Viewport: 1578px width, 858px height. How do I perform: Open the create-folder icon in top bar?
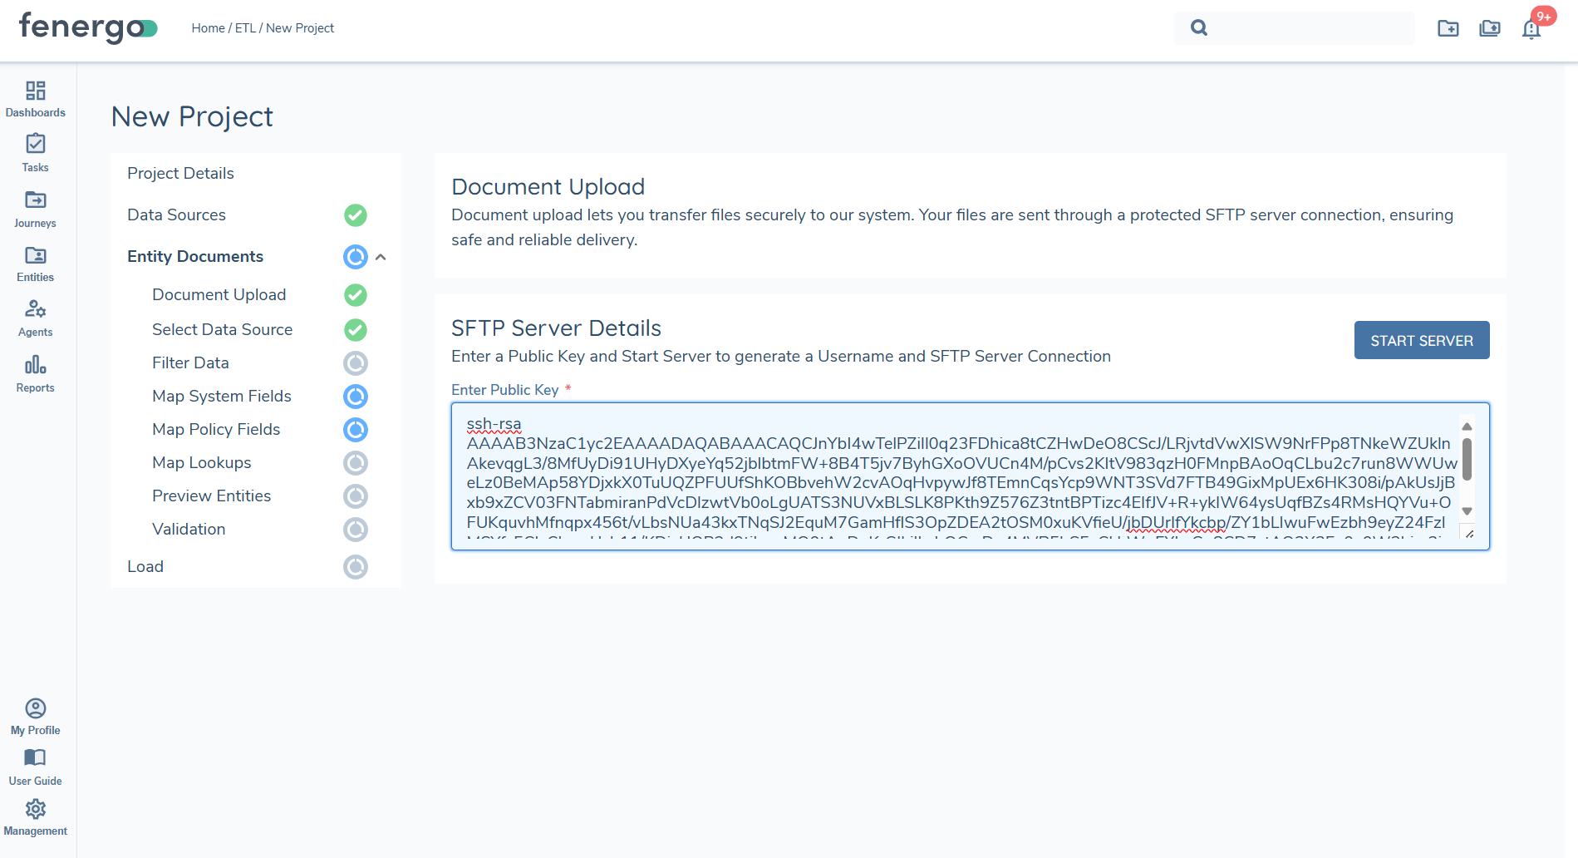coord(1448,28)
